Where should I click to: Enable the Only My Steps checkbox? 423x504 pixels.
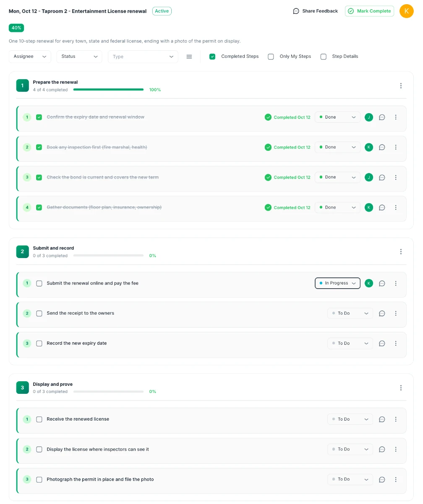coord(271,57)
